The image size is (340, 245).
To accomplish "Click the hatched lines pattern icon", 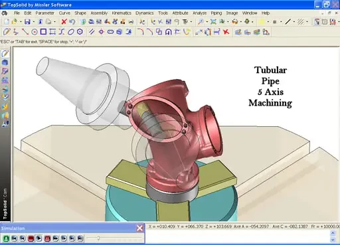I will tap(301, 22).
